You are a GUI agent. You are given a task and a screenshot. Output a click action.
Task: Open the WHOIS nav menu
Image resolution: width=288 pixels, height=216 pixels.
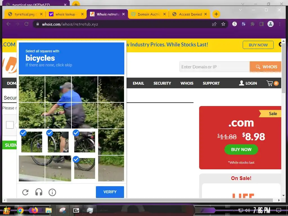(187, 83)
